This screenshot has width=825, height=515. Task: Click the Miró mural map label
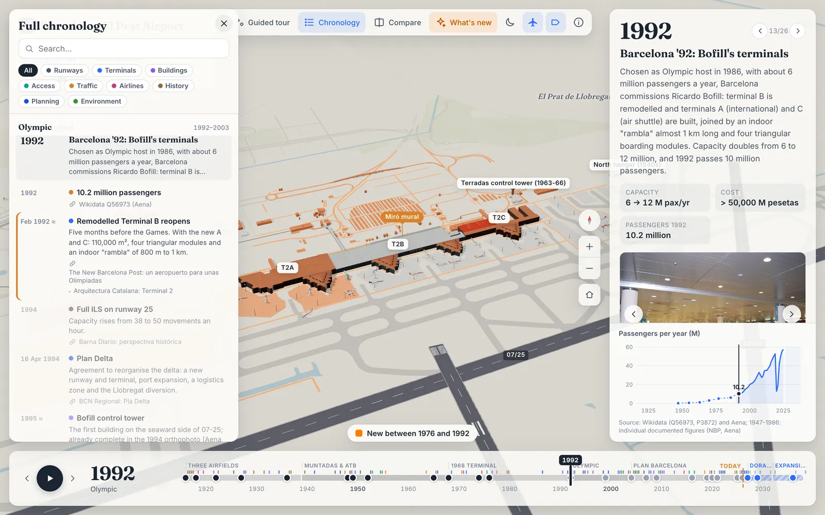(402, 217)
